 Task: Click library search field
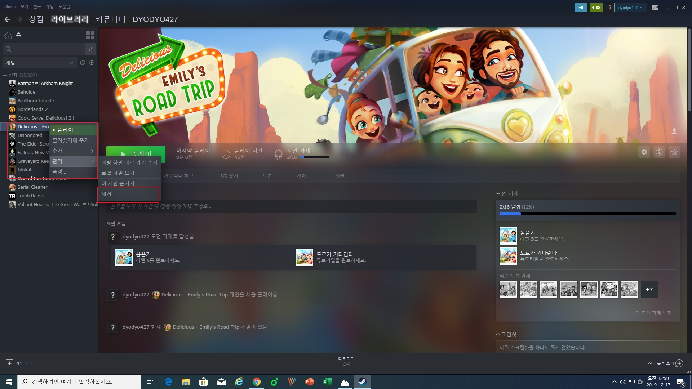click(43, 49)
